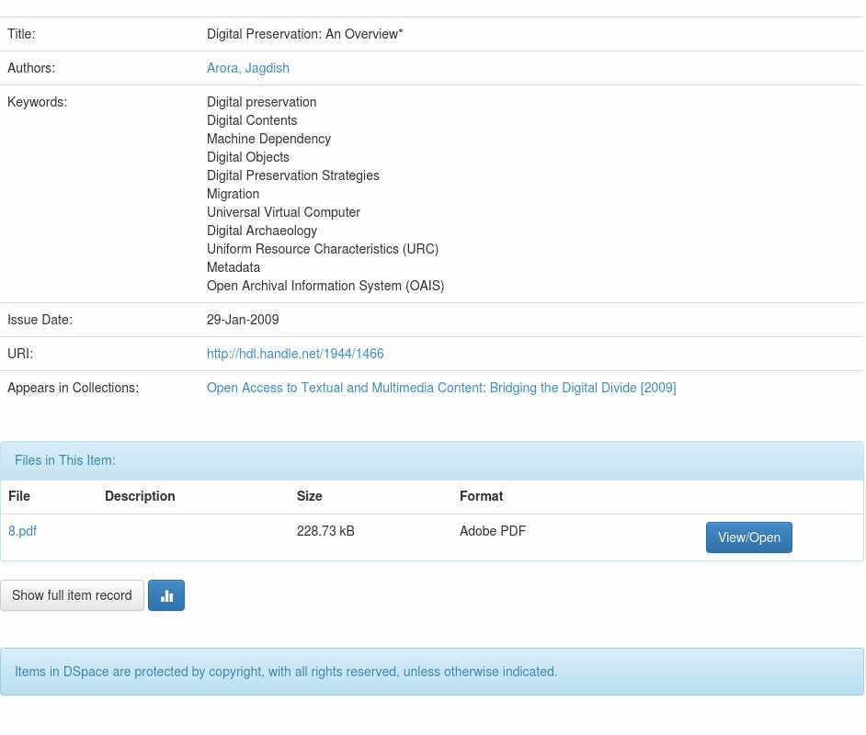
Task: Click the DSpace copyright notice text
Action: click(286, 672)
